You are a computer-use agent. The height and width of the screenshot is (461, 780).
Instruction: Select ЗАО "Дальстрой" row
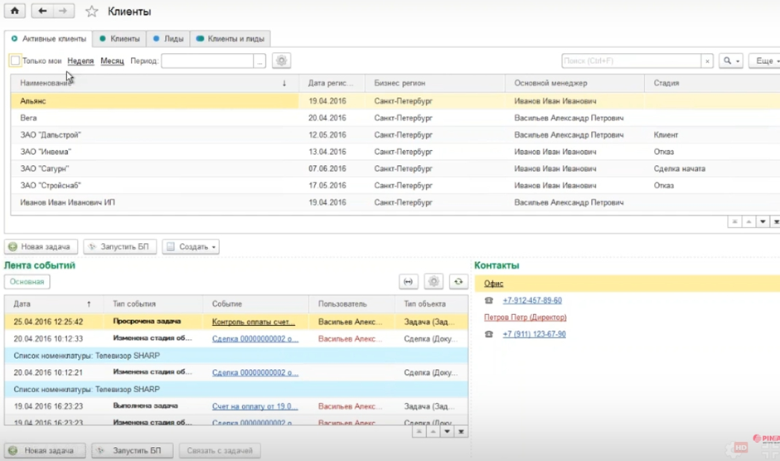tap(395, 135)
